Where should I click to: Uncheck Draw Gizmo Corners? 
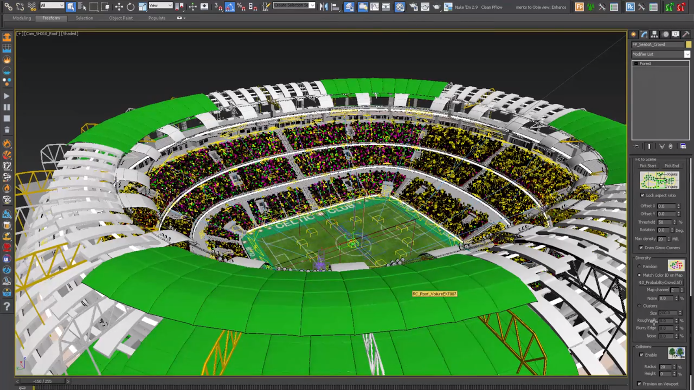(642, 247)
